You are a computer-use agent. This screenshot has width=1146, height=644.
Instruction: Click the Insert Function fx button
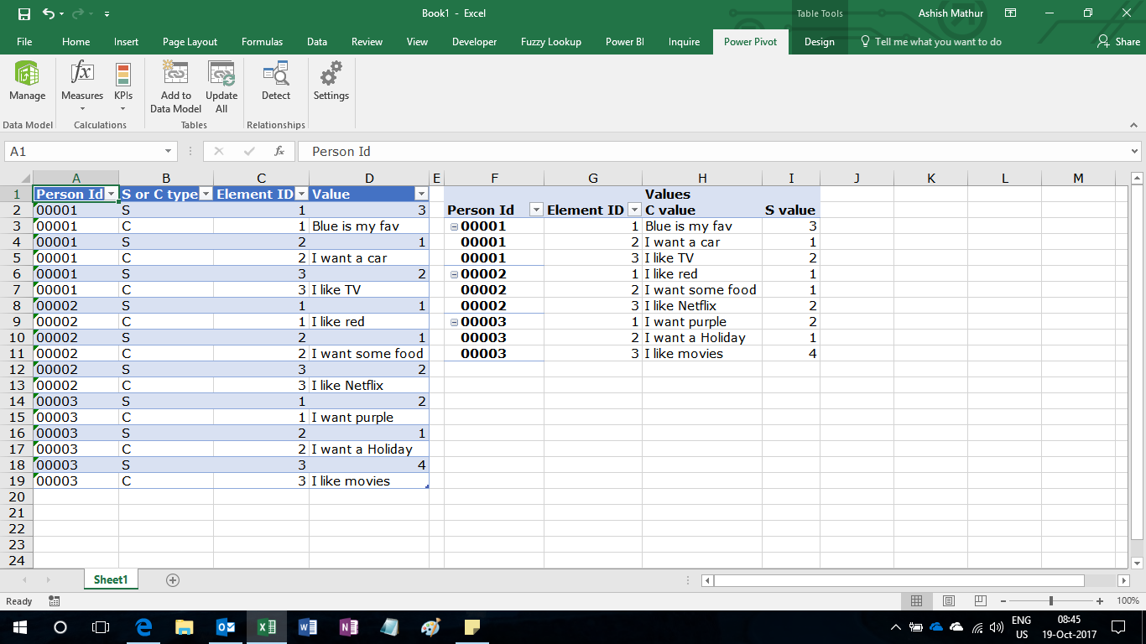279,152
